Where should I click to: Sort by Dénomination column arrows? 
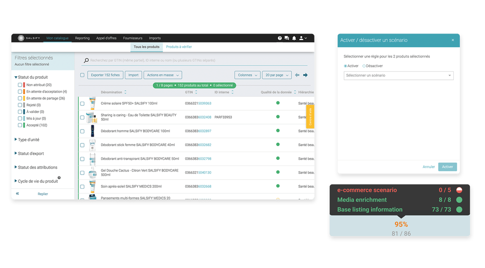click(x=125, y=92)
